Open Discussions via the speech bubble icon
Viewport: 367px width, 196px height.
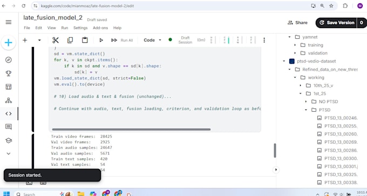[9, 127]
